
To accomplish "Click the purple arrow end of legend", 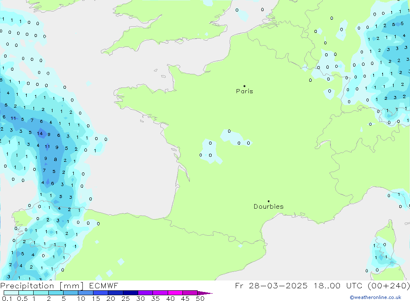I will (x=205, y=293).
